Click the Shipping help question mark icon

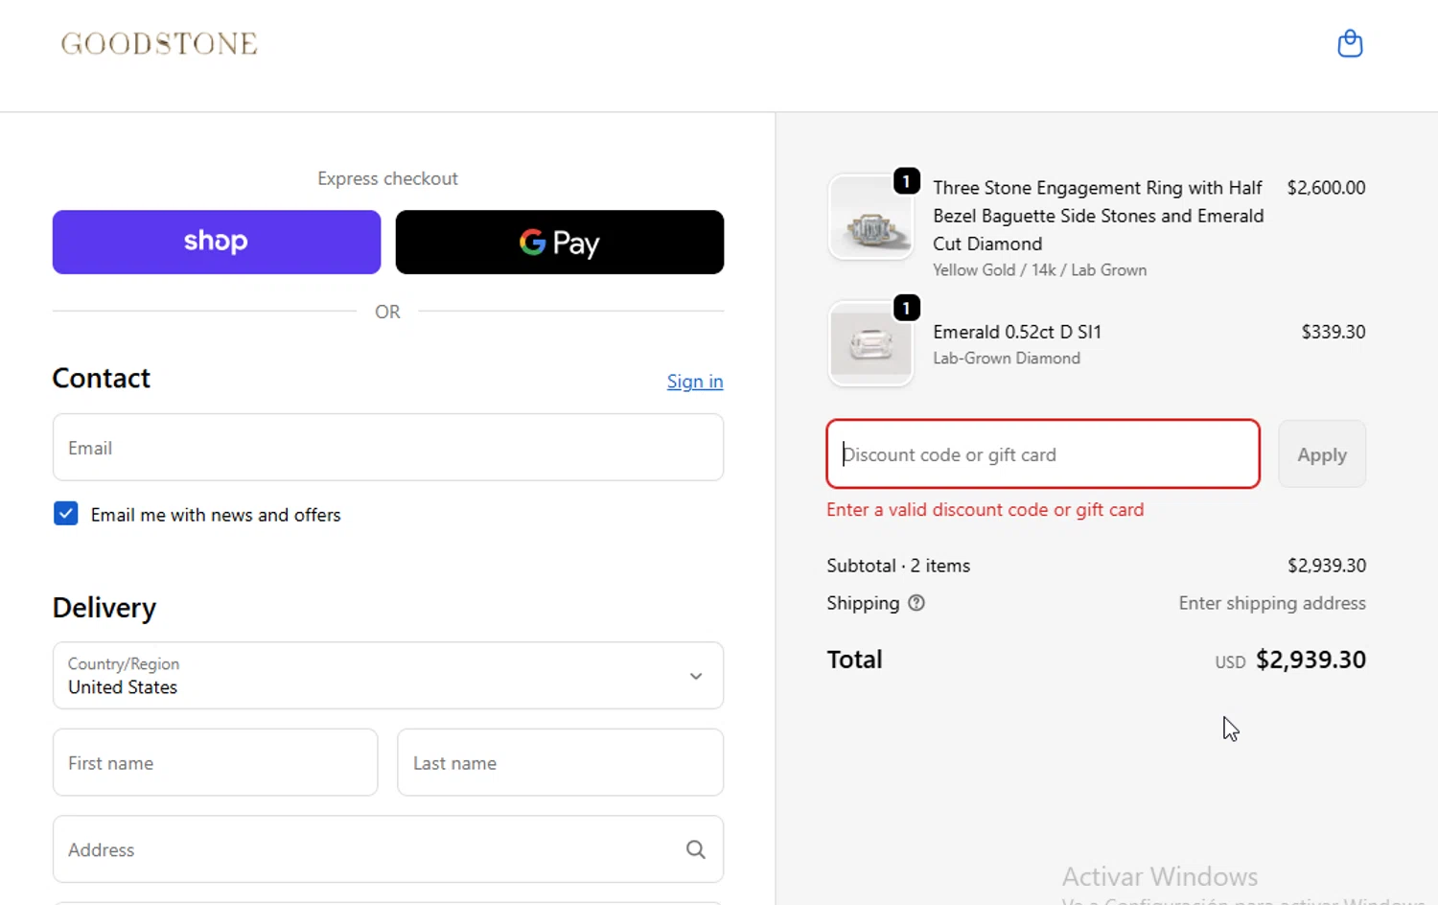tap(916, 603)
